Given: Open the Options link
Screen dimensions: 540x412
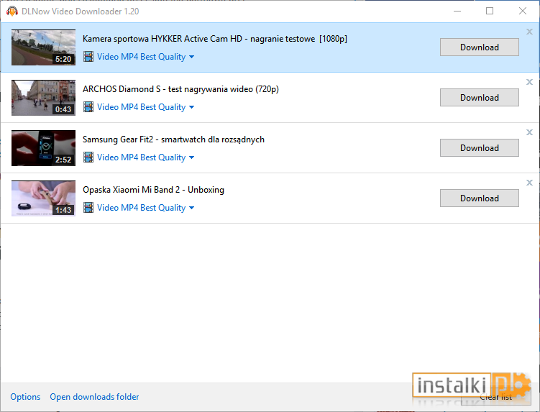Looking at the screenshot, I should 25,397.
